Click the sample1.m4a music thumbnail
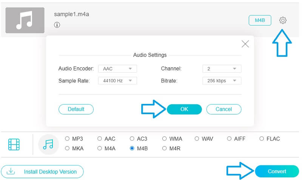 coord(25,20)
